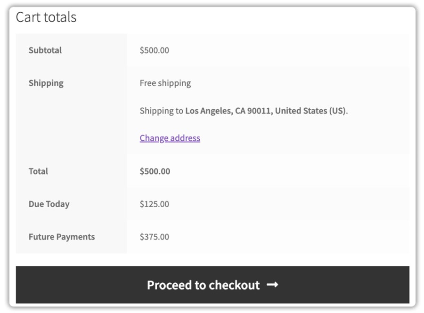Click the word "address" in the purple link
Viewport: 424px width, 313px height.
pos(185,138)
